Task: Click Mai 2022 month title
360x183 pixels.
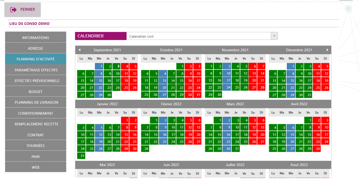Action: pyautogui.click(x=107, y=165)
